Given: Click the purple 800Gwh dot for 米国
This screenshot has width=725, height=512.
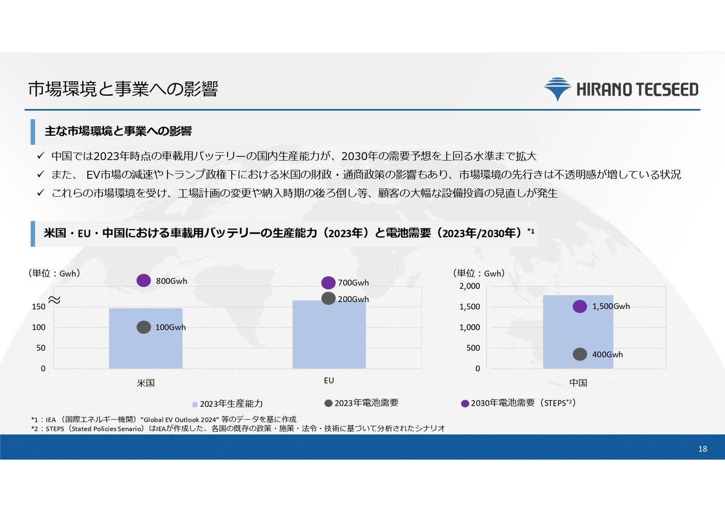Looking at the screenshot, I should coord(144,280).
